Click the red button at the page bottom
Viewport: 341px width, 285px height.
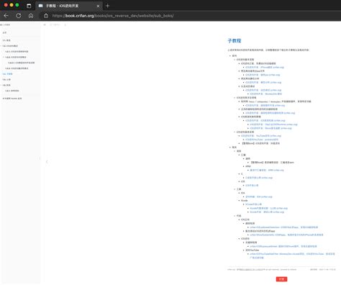click(x=281, y=279)
